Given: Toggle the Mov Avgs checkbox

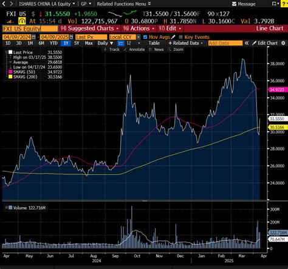Looking at the screenshot, I should click(145, 37).
